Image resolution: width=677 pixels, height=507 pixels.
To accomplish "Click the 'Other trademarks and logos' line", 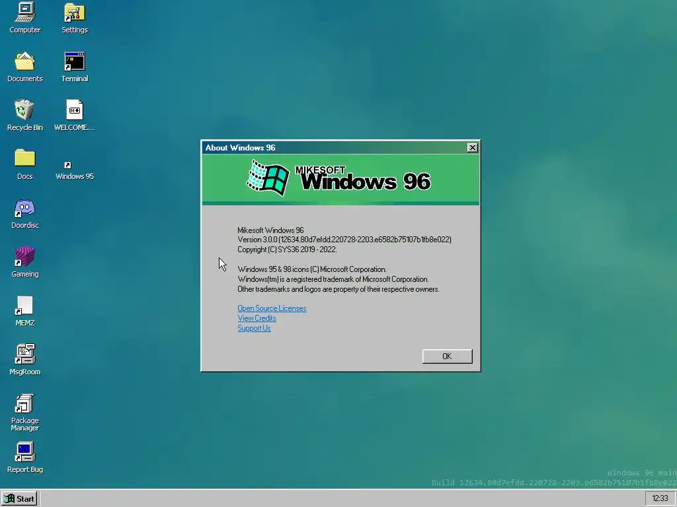I will coord(338,289).
